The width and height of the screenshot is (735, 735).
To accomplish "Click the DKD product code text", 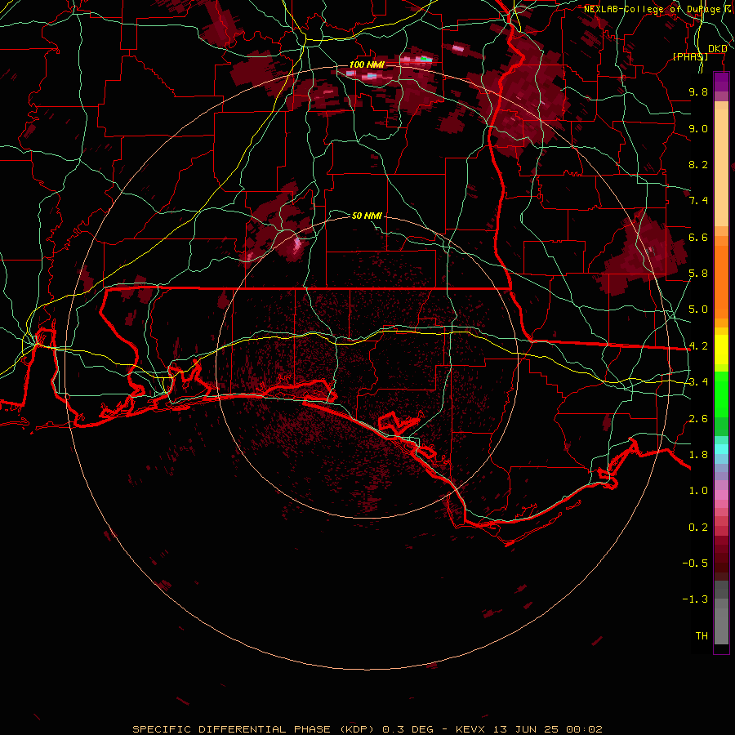I will [x=717, y=49].
